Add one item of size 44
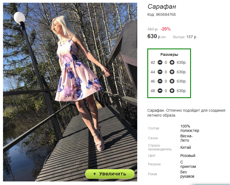Screen dimensions: 230x185 [x=172, y=72]
